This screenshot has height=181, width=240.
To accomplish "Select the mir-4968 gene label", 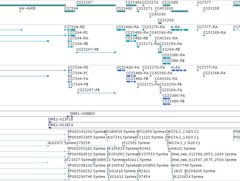I will (x=27, y=8).
